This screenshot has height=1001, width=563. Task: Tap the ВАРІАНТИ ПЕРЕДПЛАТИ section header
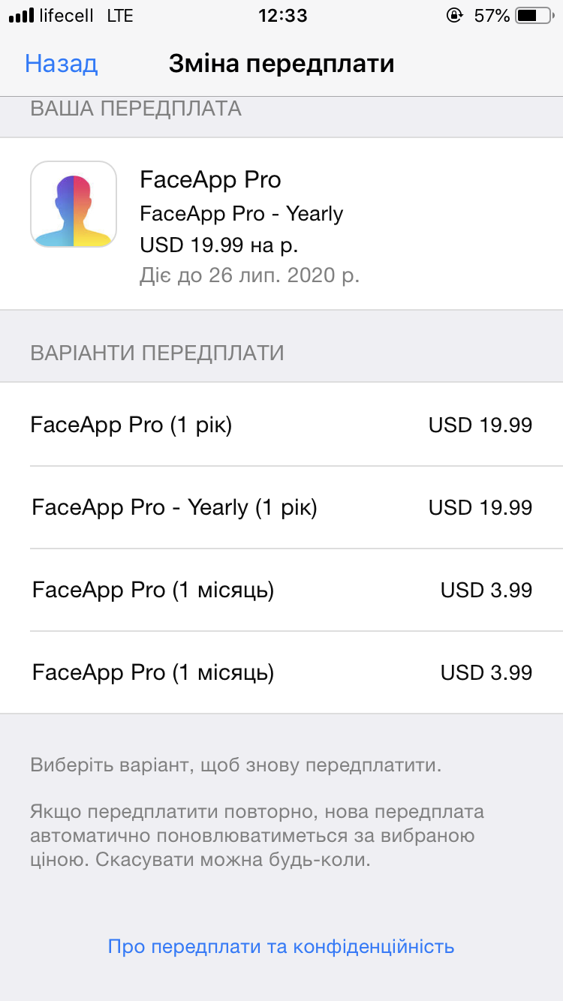pos(157,353)
